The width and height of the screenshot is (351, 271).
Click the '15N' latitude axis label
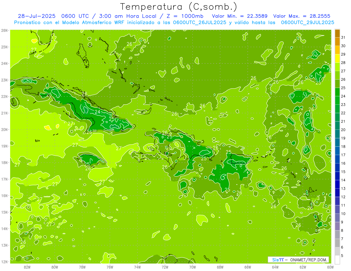click(x=4, y=212)
